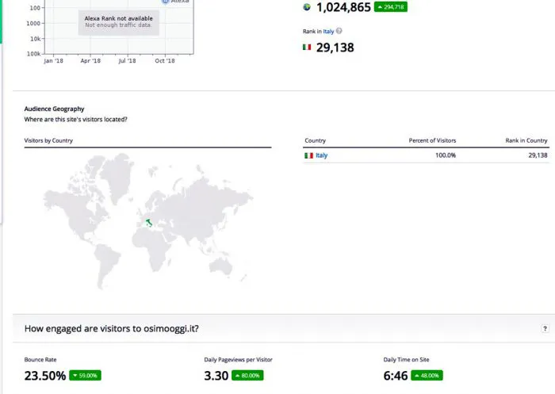555x394 pixels.
Task: Click the green 294,718 rank change badge
Action: pos(390,6)
